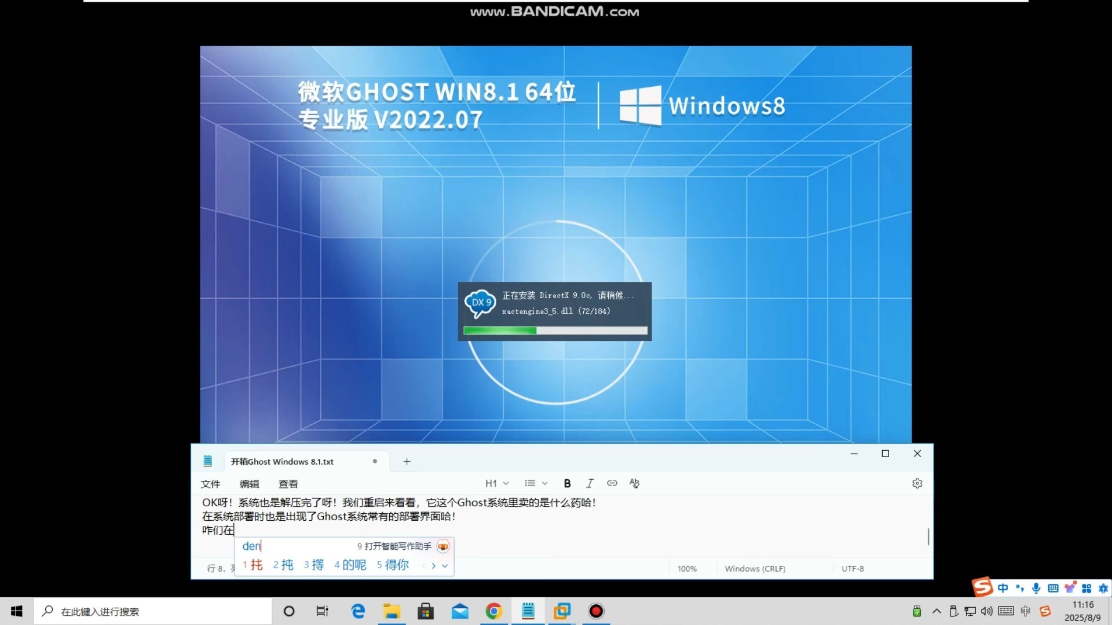Insert a hyperlink in Notepad
The height and width of the screenshot is (625, 1112).
point(612,483)
